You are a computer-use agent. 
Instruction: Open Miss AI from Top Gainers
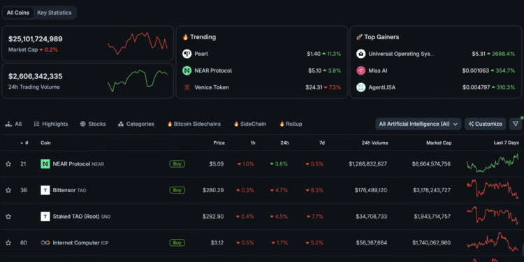tap(378, 71)
